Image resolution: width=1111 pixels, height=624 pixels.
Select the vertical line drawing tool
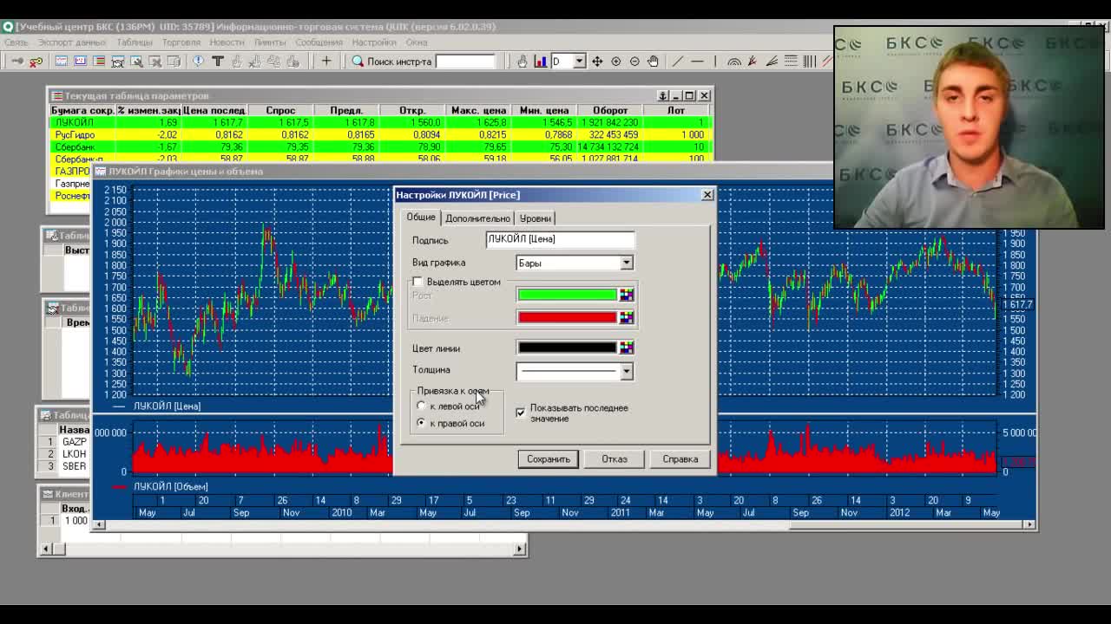pyautogui.click(x=715, y=62)
